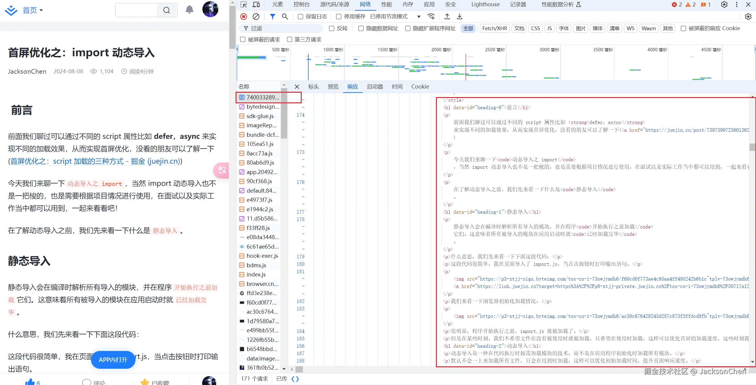Select the Fetch/XHR filter button
756x385 pixels.
(494, 28)
